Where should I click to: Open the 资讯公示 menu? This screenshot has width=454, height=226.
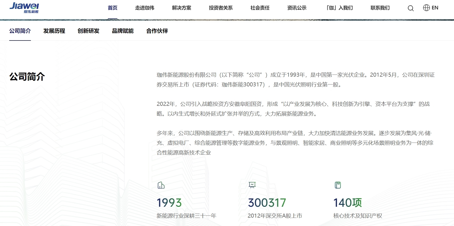(297, 8)
